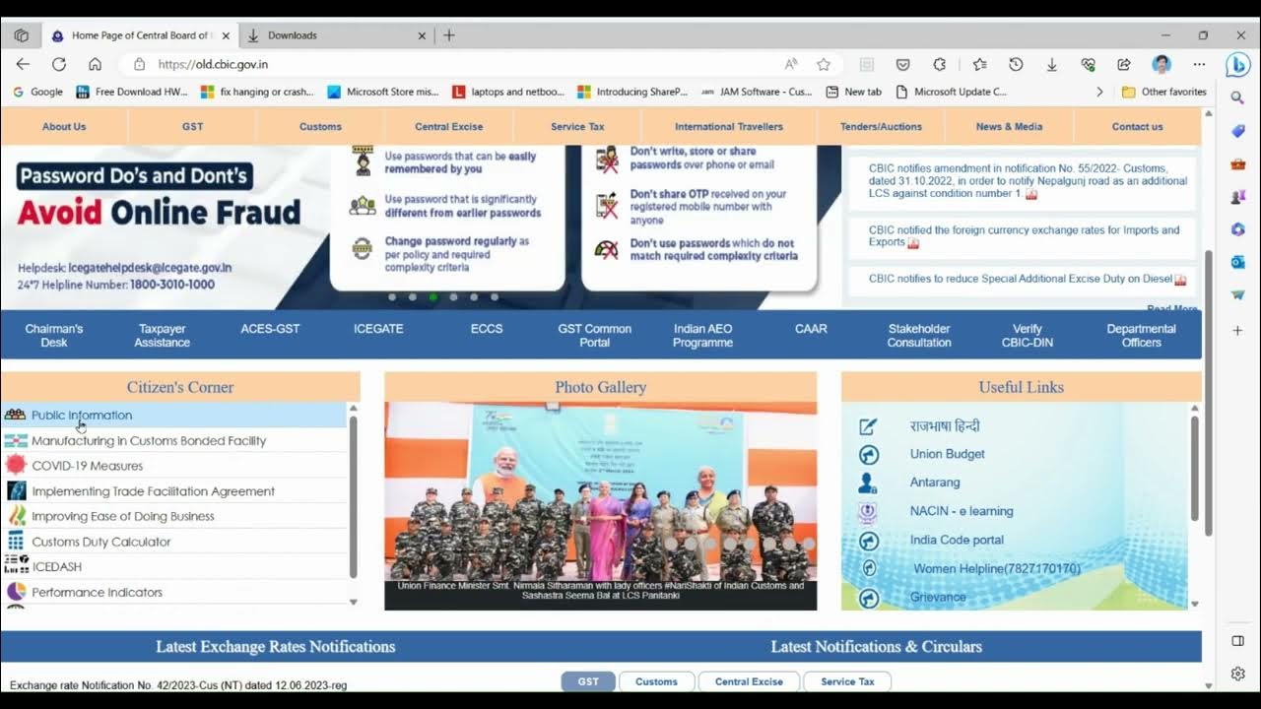Image resolution: width=1261 pixels, height=709 pixels.
Task: Select the Customs notifications tab
Action: pos(656,681)
